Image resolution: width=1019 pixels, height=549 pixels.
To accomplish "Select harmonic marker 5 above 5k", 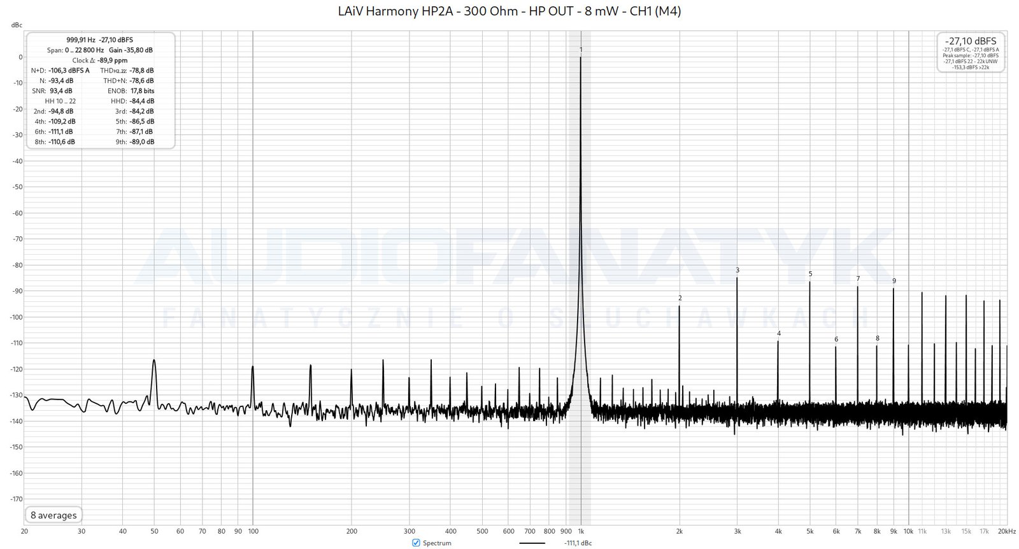I will coord(810,274).
